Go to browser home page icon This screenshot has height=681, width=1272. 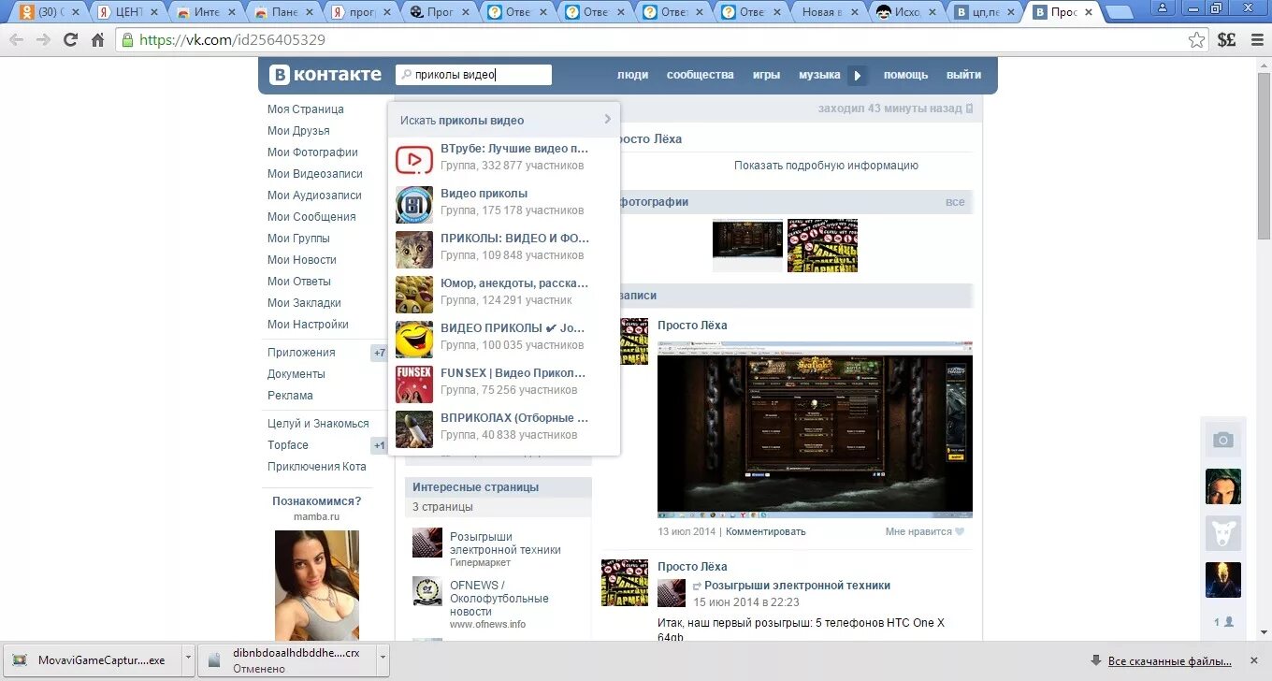click(97, 40)
